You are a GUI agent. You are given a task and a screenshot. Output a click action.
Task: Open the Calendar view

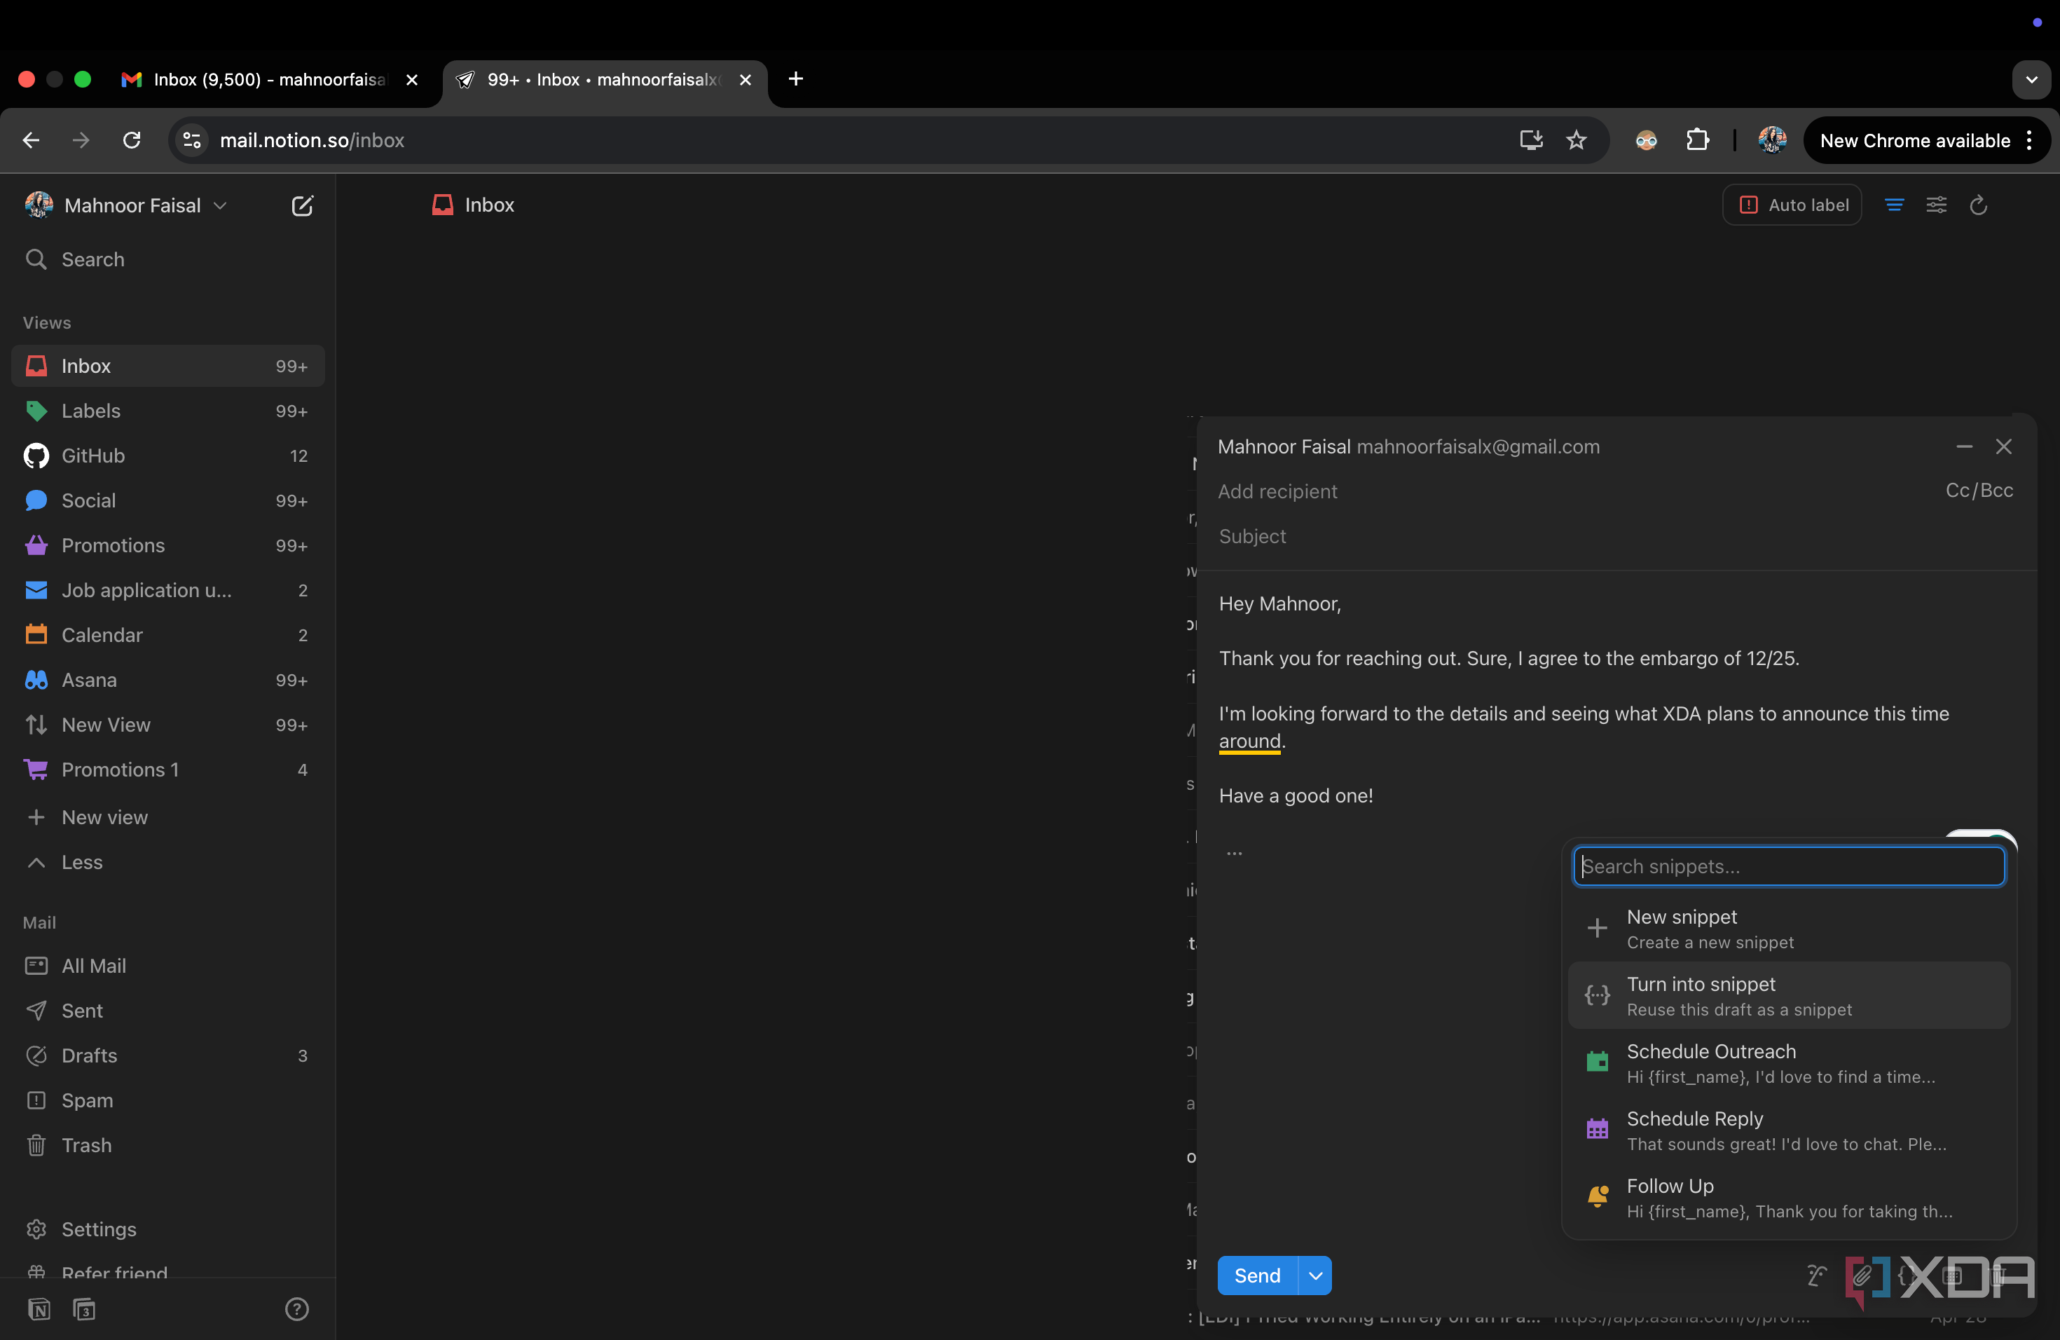(x=168, y=636)
